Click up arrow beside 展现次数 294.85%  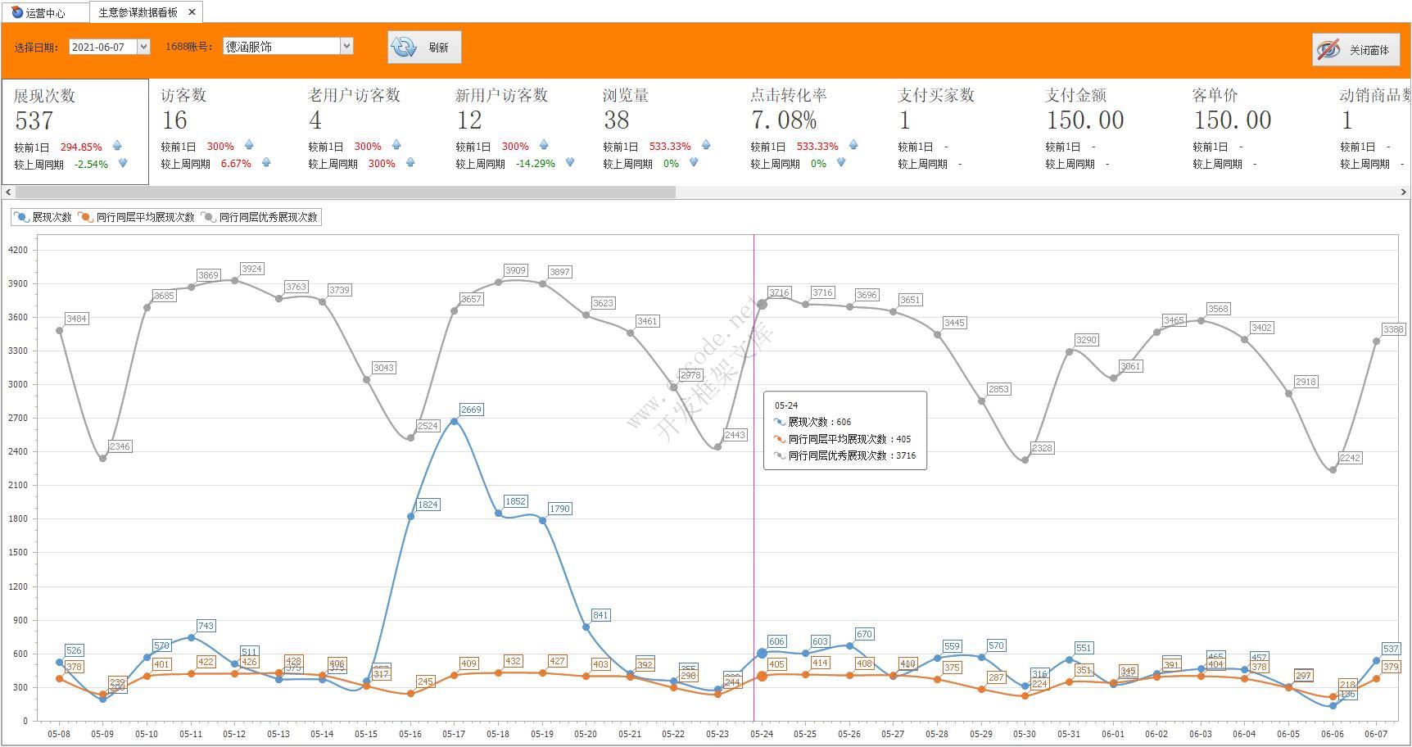(x=117, y=147)
